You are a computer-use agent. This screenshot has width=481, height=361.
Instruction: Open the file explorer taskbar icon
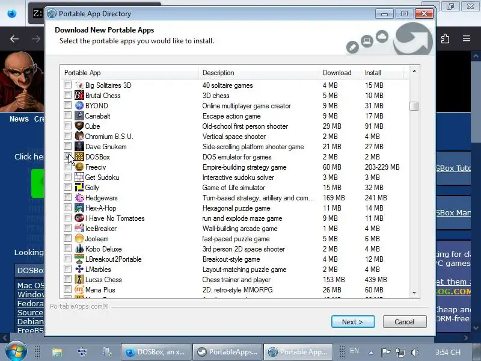tap(57, 352)
